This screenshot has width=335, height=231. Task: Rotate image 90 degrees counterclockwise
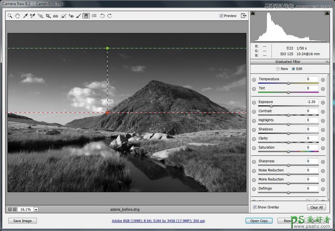click(x=102, y=16)
